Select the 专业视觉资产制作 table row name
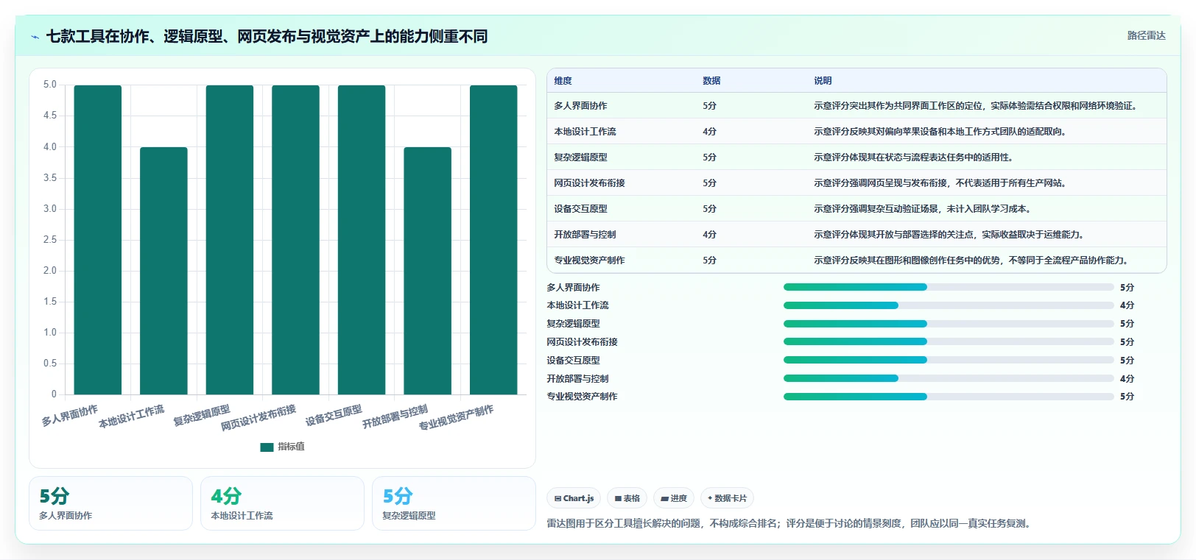The height and width of the screenshot is (560, 1196). 589,260
